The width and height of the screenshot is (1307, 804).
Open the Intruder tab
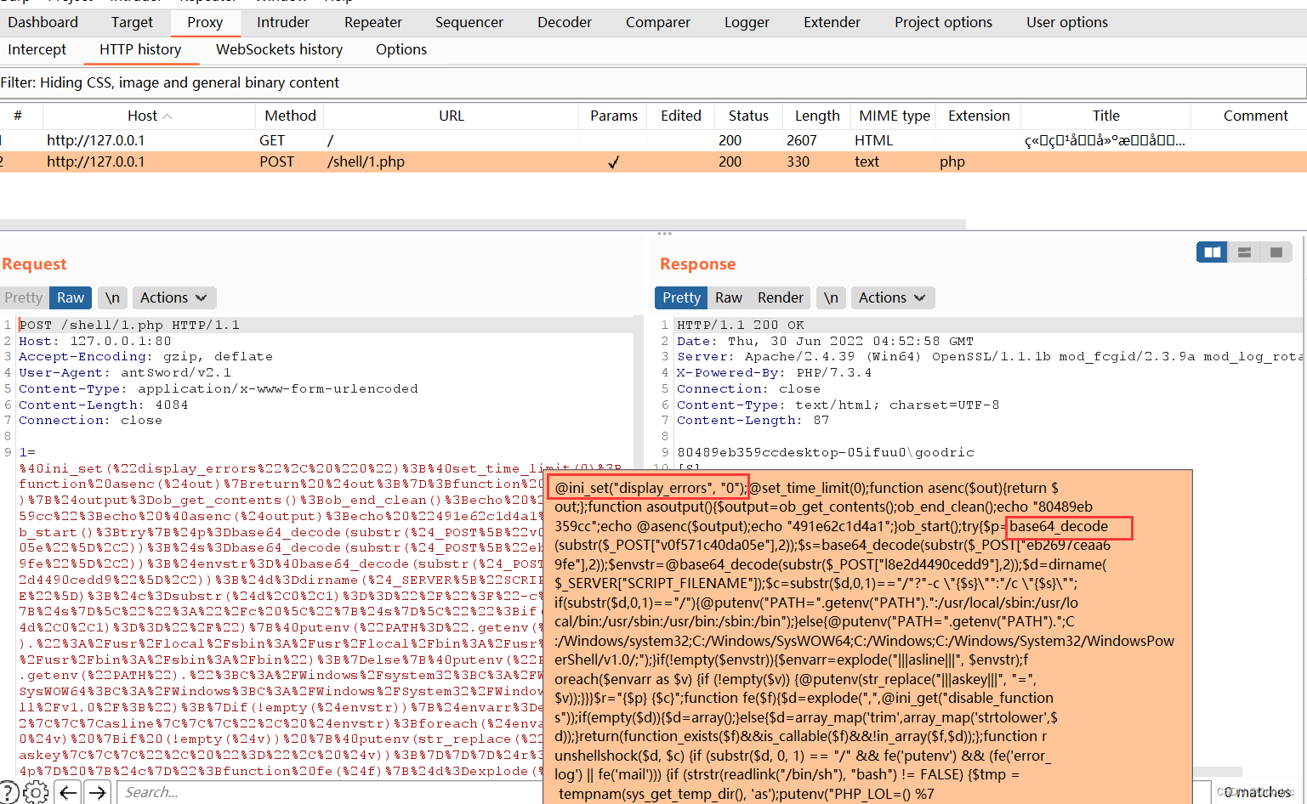[x=283, y=22]
